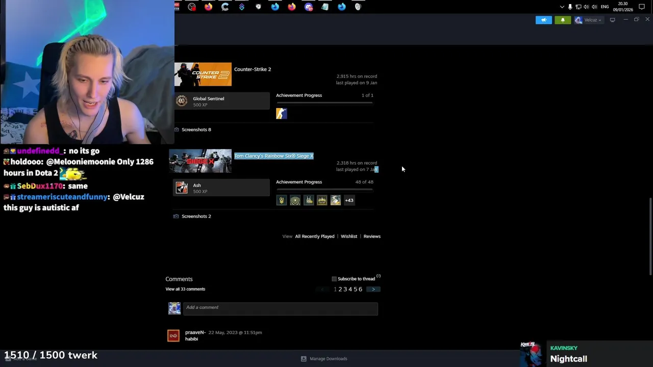
Task: View the first Siege achievement medal icon
Action: 282,200
